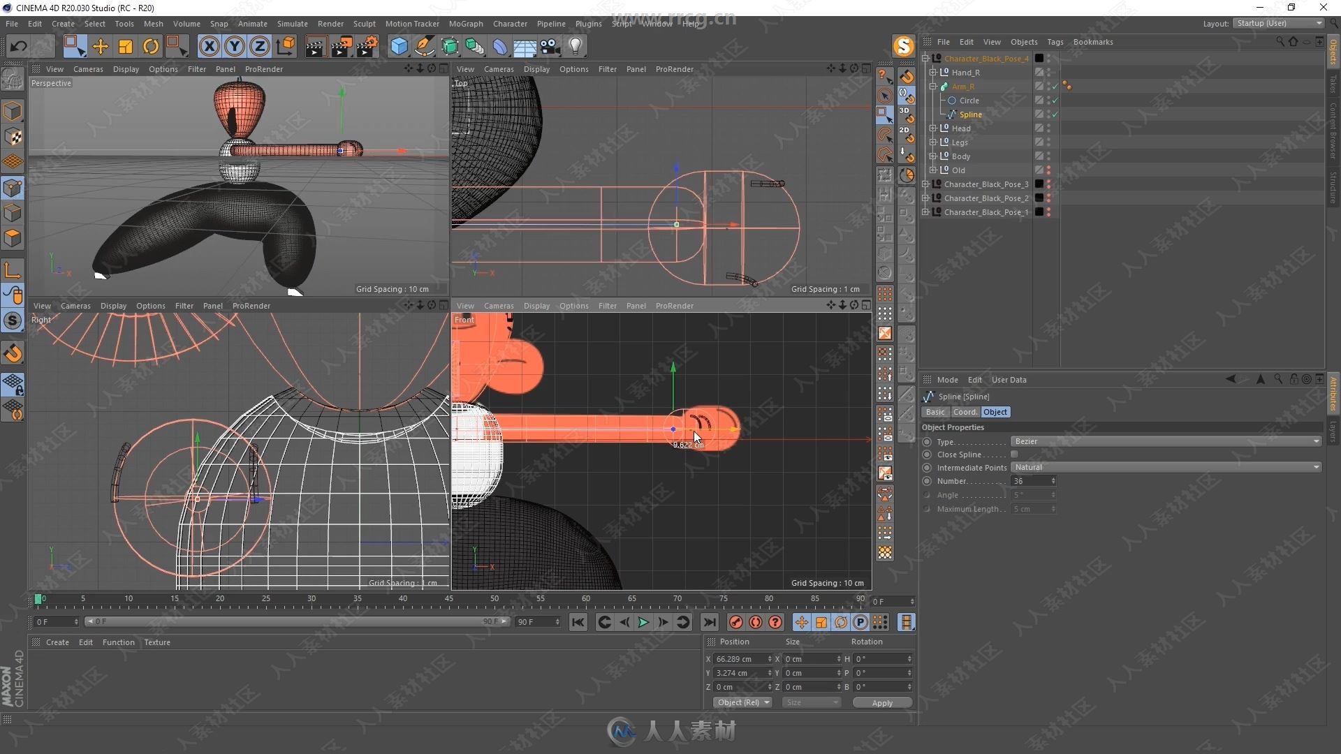Viewport: 1341px width, 754px height.
Task: Select the Spline object in tree
Action: (x=970, y=114)
